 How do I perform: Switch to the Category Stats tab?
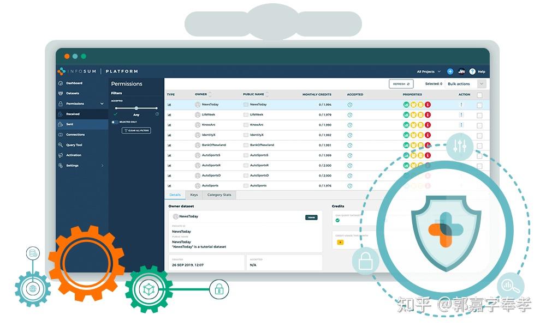219,195
